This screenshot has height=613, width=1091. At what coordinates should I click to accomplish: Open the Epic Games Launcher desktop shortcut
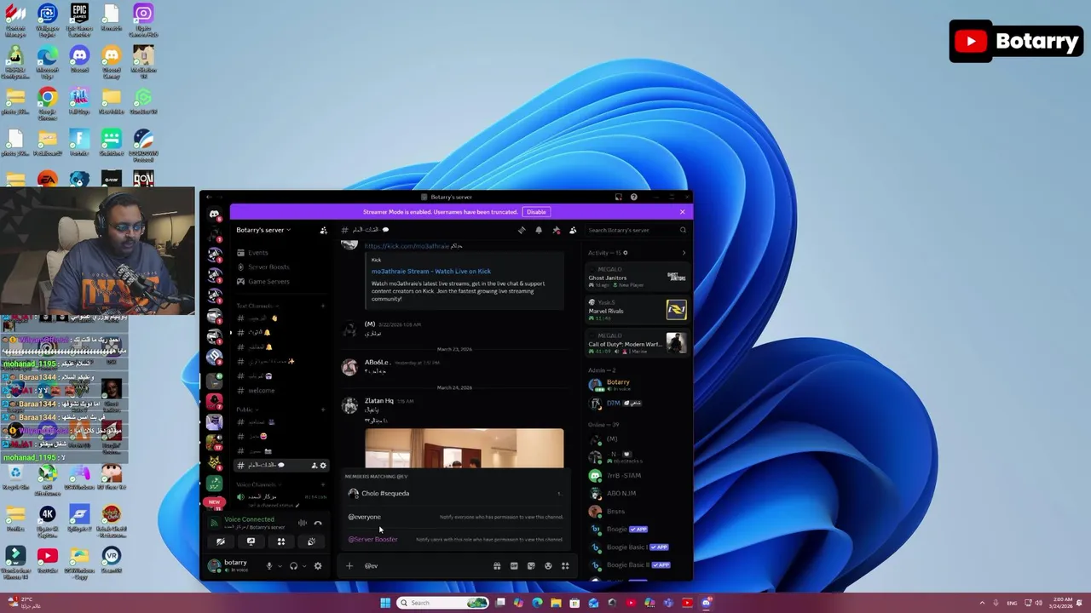(x=79, y=20)
